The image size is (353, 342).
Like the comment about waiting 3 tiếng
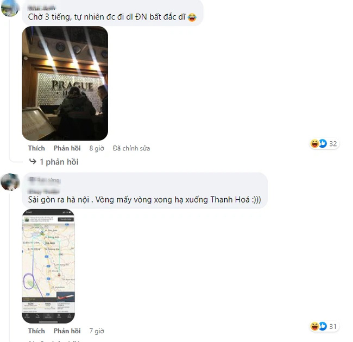tap(36, 148)
